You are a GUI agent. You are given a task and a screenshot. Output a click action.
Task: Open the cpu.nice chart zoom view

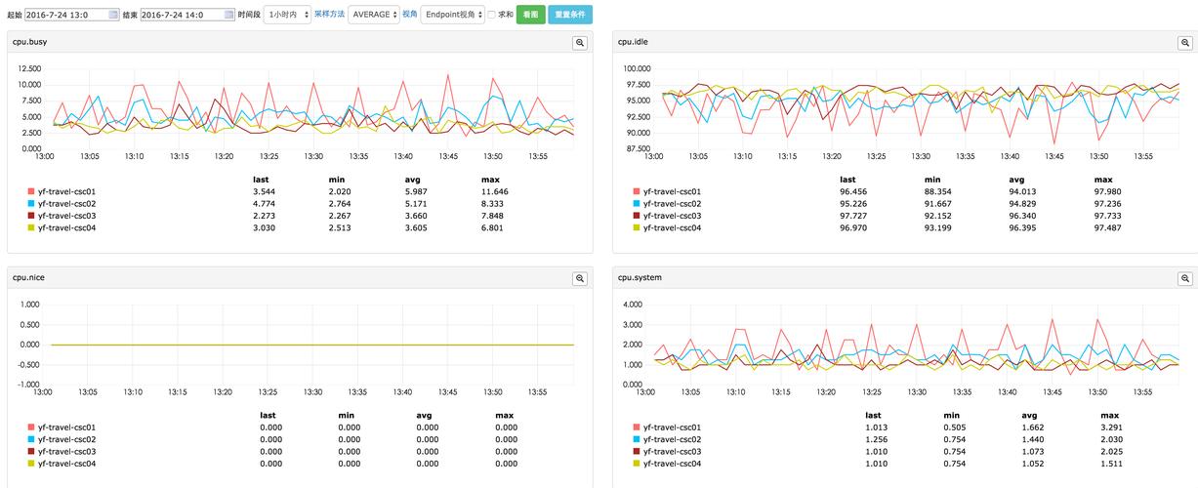tap(579, 278)
